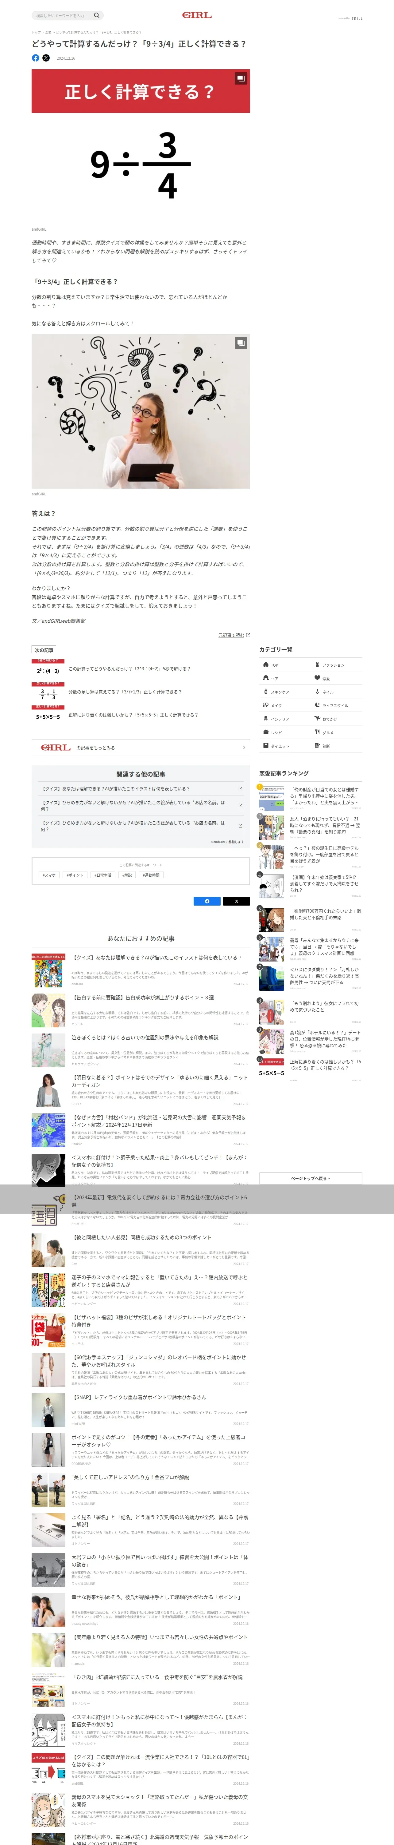Image resolution: width=394 pixels, height=1845 pixels.
Task: Click black X share button below keywords
Action: (237, 901)
